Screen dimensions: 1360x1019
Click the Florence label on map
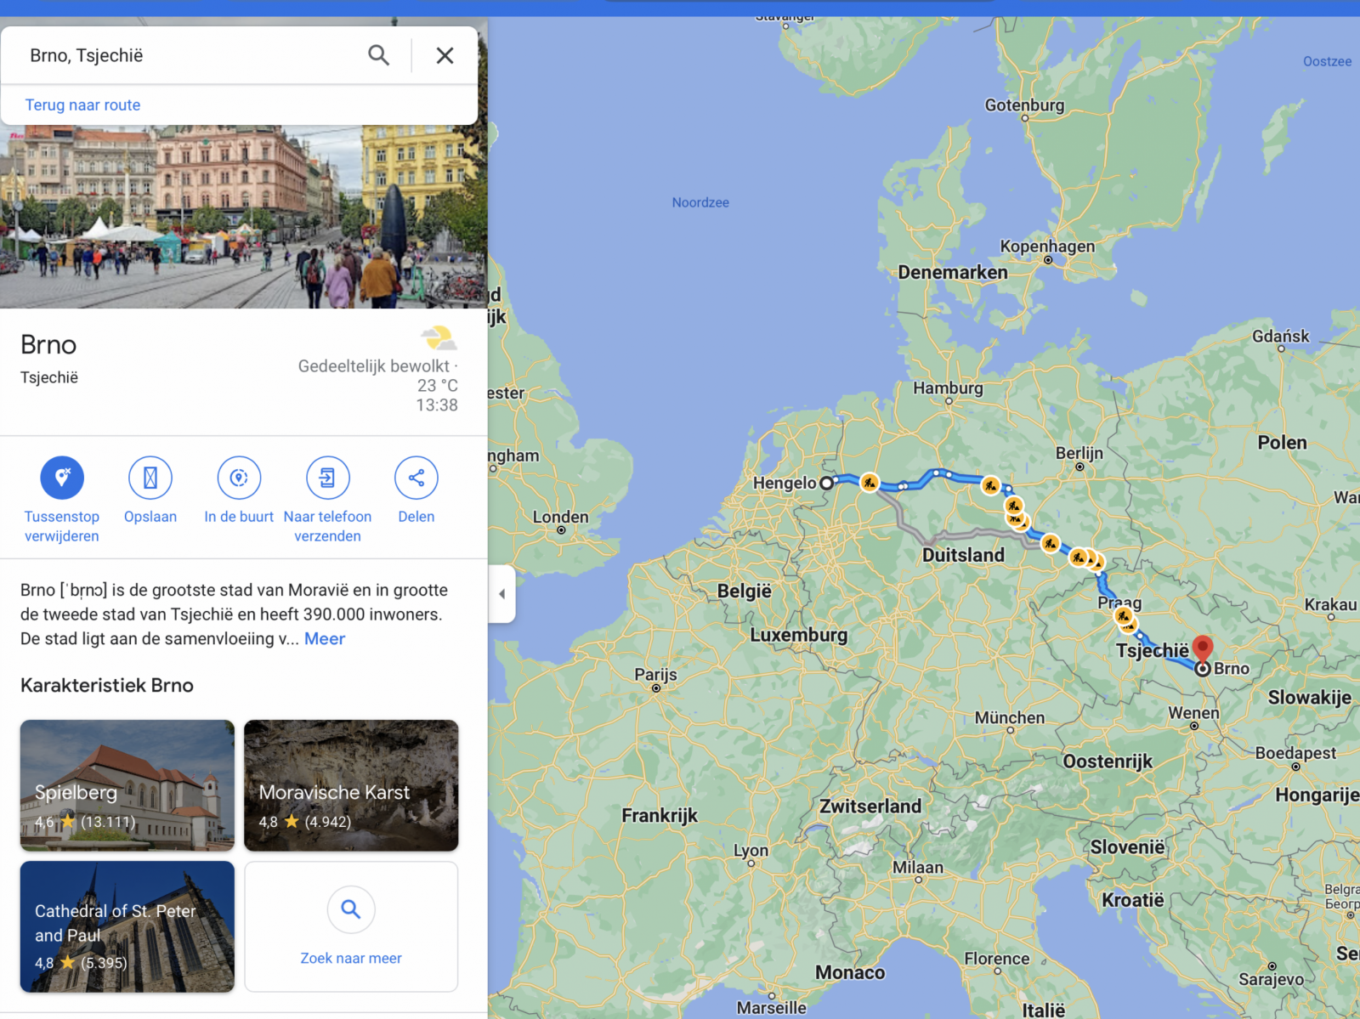pos(996,959)
